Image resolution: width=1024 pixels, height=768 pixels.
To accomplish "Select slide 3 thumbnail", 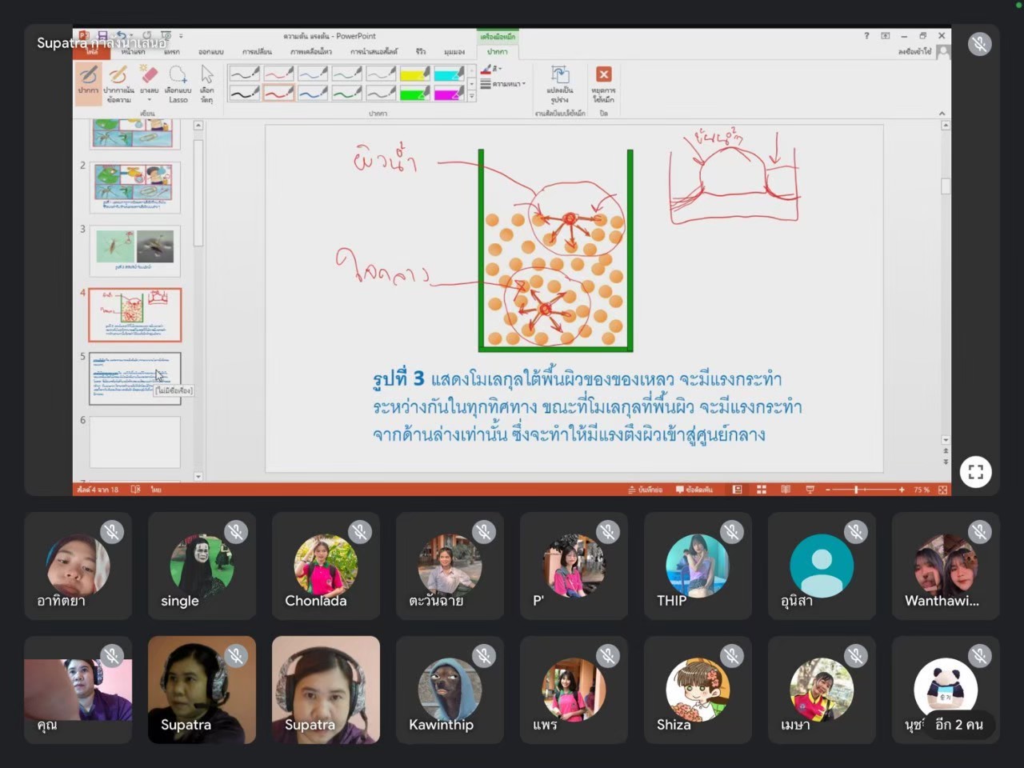I will 134,250.
